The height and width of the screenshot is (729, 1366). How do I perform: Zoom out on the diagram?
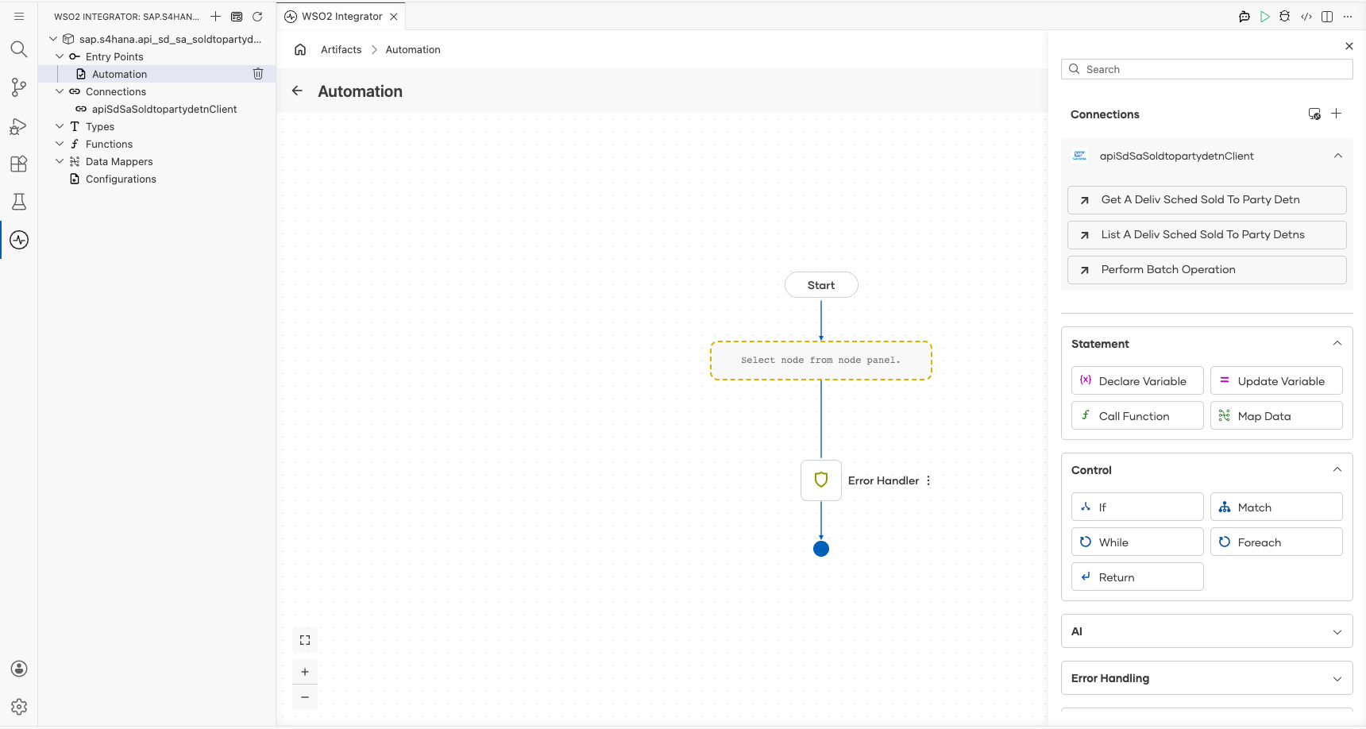[x=305, y=697]
